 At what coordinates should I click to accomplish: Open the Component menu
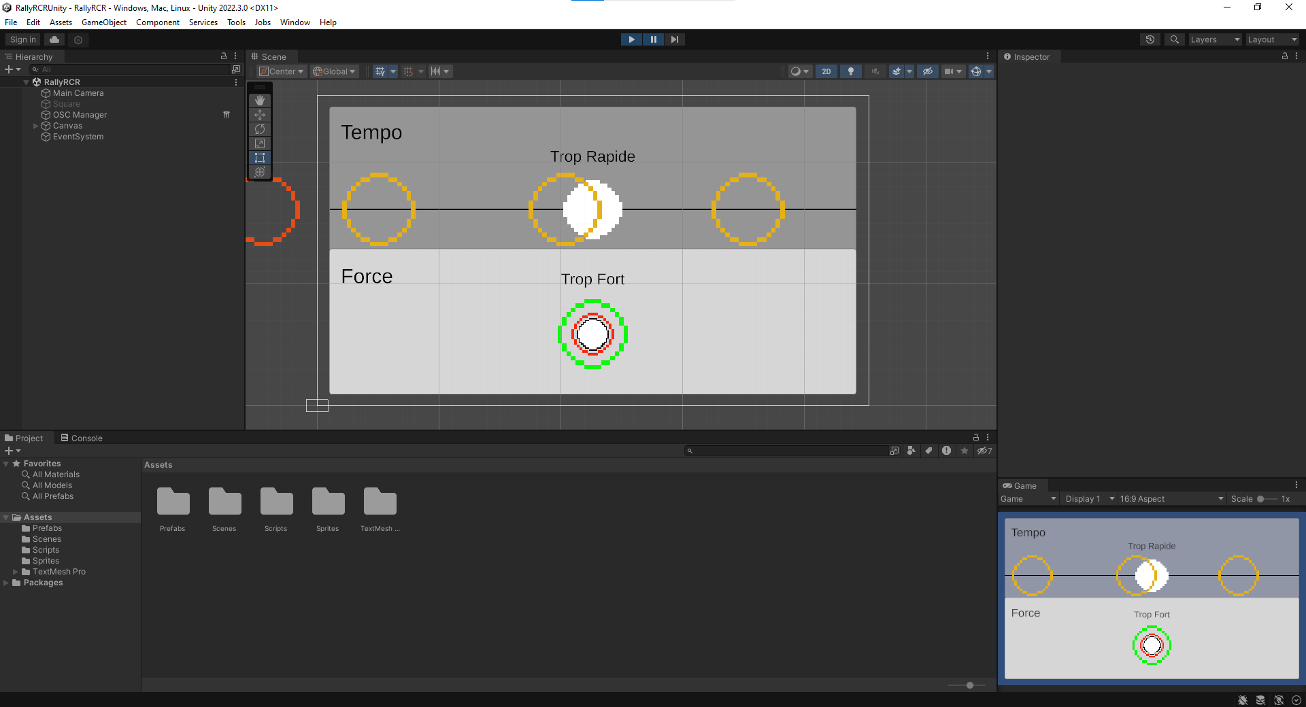158,22
